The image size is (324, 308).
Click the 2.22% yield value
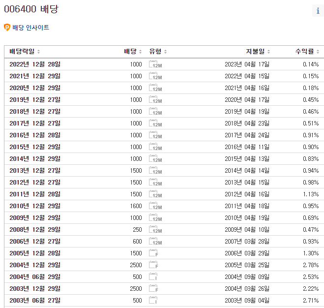tap(311, 288)
